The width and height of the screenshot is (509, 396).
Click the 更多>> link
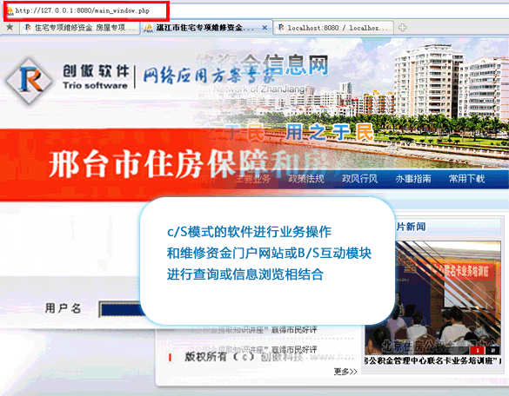pyautogui.click(x=345, y=372)
